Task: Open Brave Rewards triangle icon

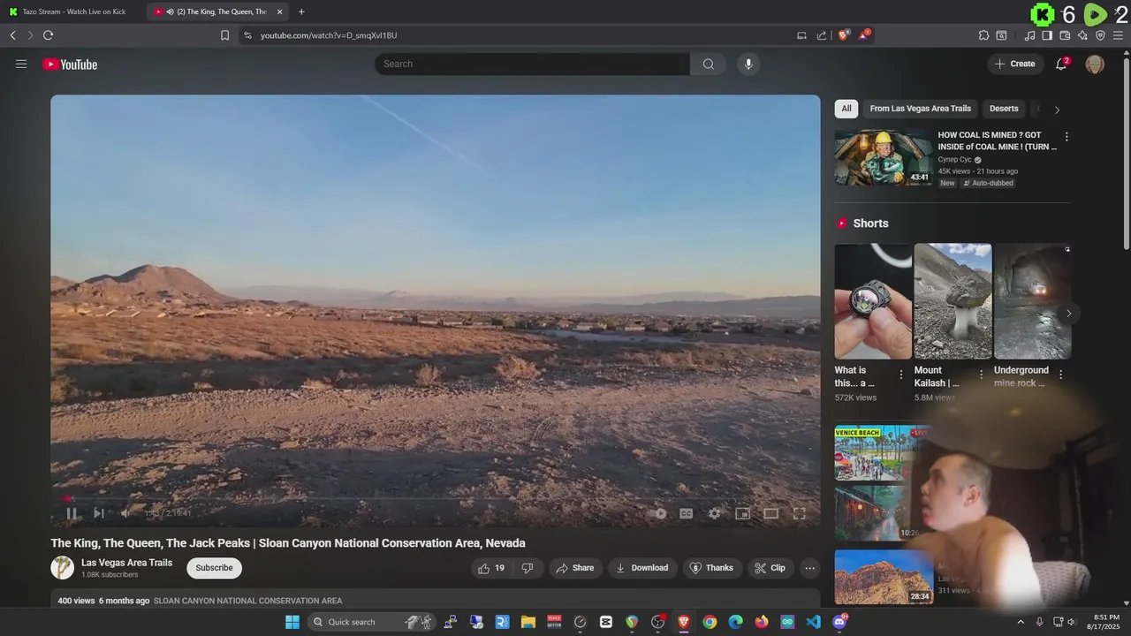Action: (x=864, y=34)
